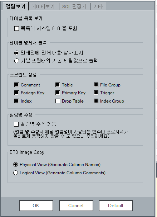
Task: Switch to the 데이타보기 tab
Action: (43, 6)
